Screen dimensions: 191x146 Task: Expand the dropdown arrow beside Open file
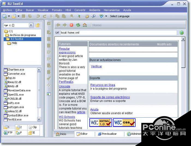[18, 16]
